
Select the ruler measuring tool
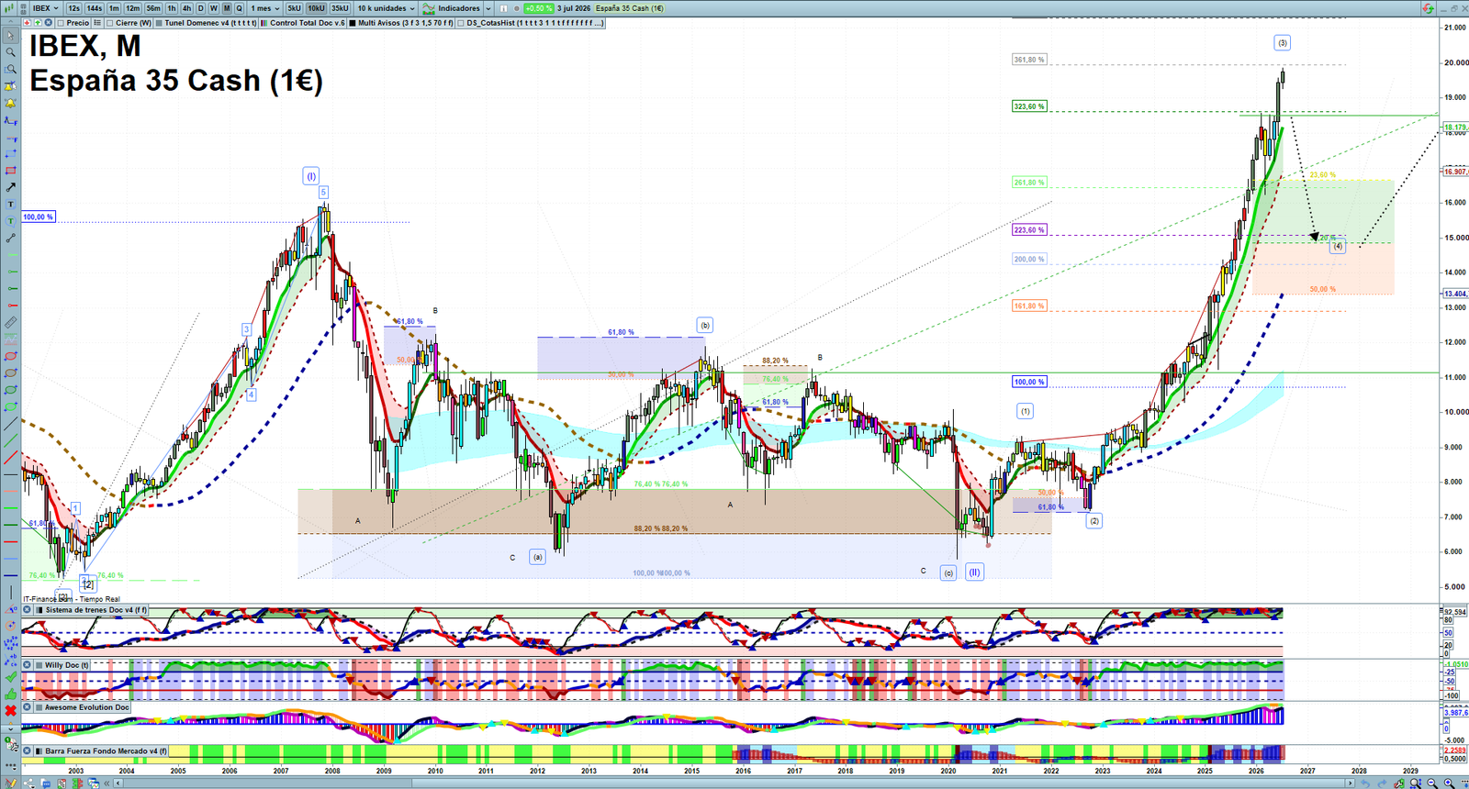coord(11,322)
